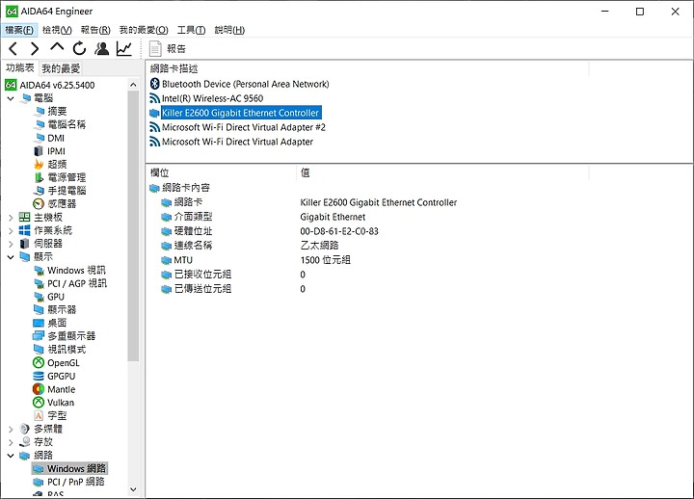Switch to the 功能表 tab
The height and width of the screenshot is (499, 694).
pyautogui.click(x=20, y=67)
